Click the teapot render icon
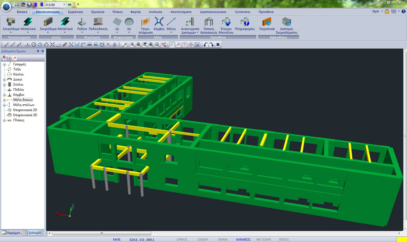 (70, 5)
